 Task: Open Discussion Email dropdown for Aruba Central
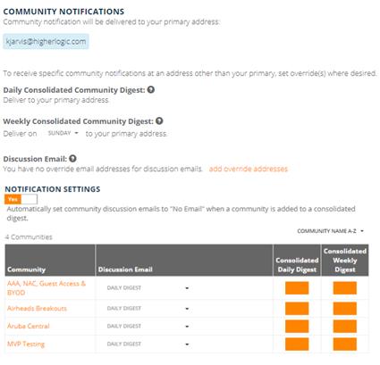tap(148, 327)
